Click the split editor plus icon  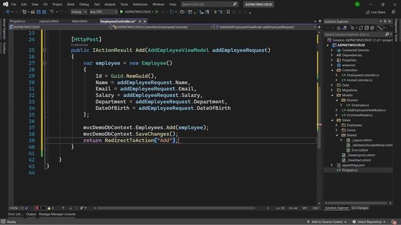(x=319, y=27)
